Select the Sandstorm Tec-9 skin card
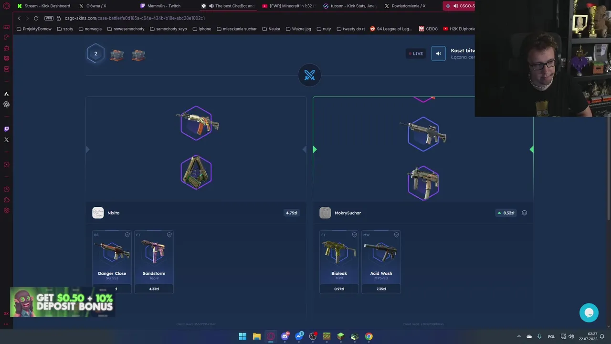Screen dimensions: 611x344 point(154,262)
